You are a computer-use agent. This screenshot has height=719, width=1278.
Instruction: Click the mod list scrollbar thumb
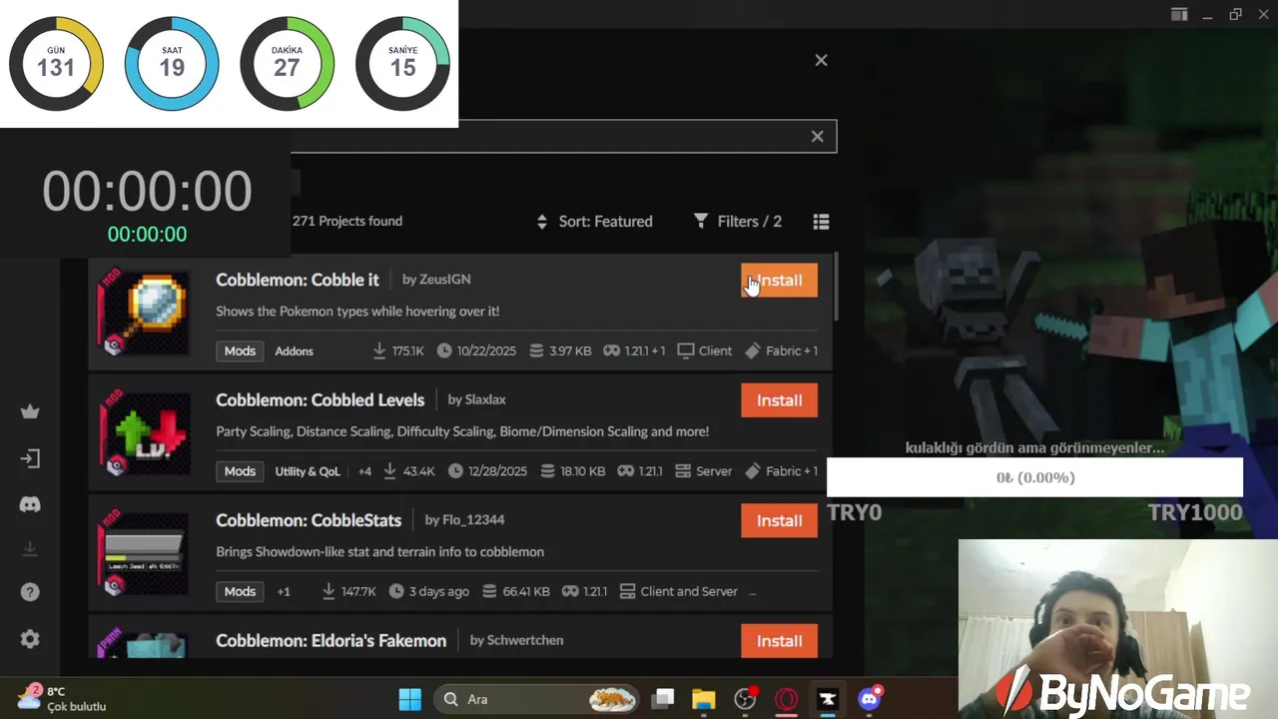click(835, 289)
